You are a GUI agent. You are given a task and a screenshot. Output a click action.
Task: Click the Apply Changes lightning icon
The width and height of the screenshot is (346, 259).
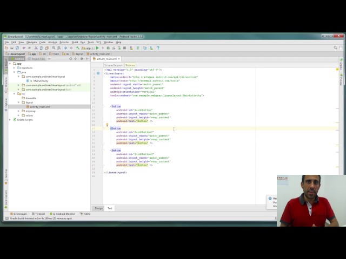click(103, 48)
